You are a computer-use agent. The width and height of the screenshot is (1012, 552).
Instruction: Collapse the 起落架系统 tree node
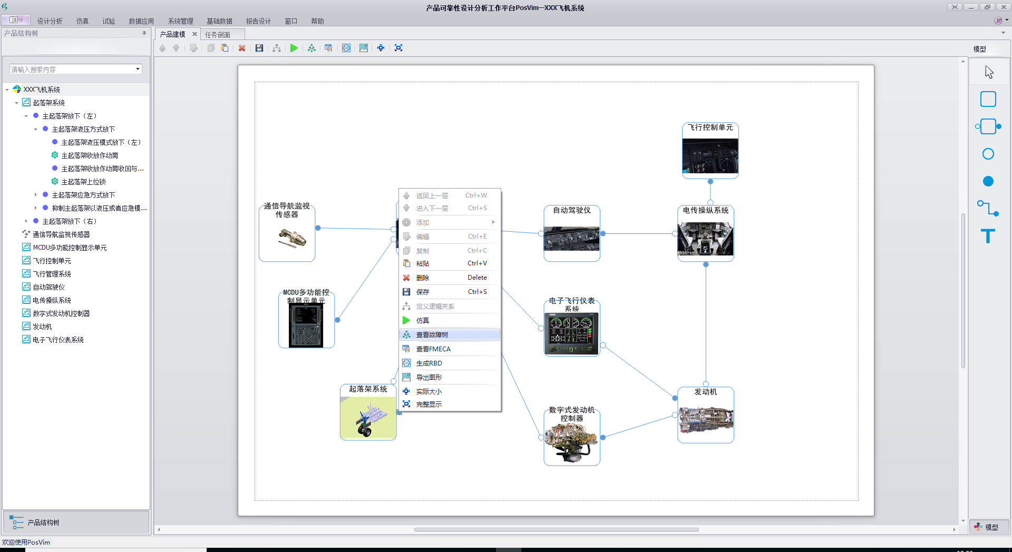[16, 102]
